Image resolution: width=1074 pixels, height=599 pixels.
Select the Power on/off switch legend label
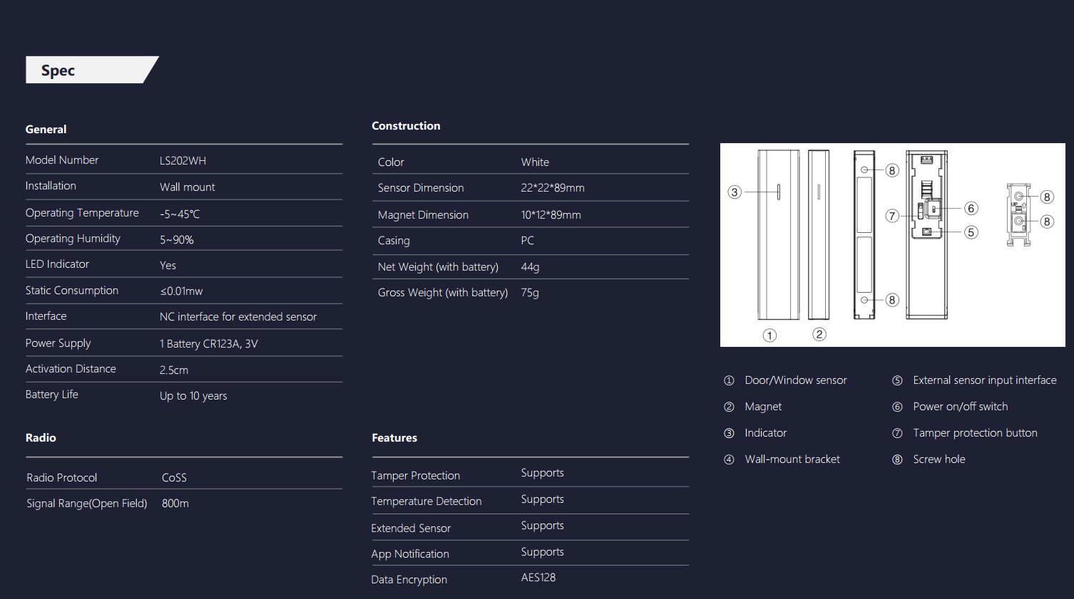click(960, 407)
